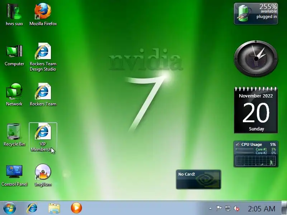Launch Mozilla Firefox from the desktop
This screenshot has width=287, height=215.
click(43, 15)
